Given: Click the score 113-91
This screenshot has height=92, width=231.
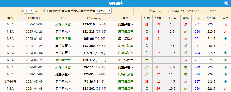Looking at the screenshot, I should pyautogui.click(x=88, y=53).
